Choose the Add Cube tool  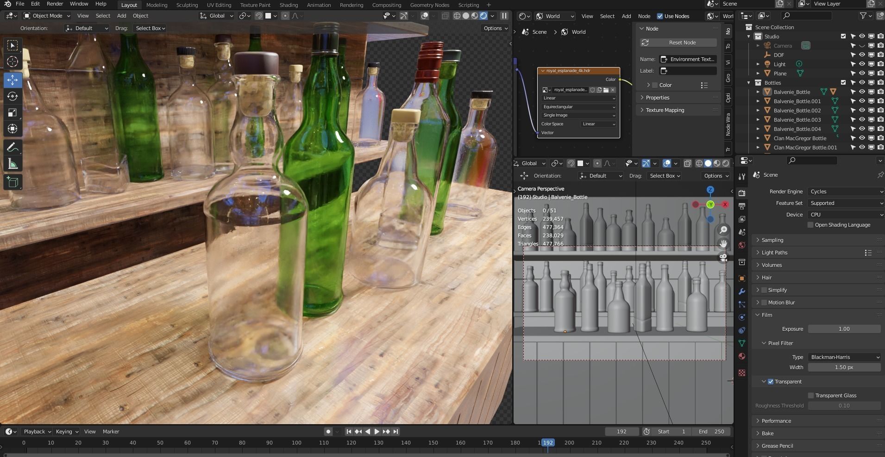pos(13,182)
